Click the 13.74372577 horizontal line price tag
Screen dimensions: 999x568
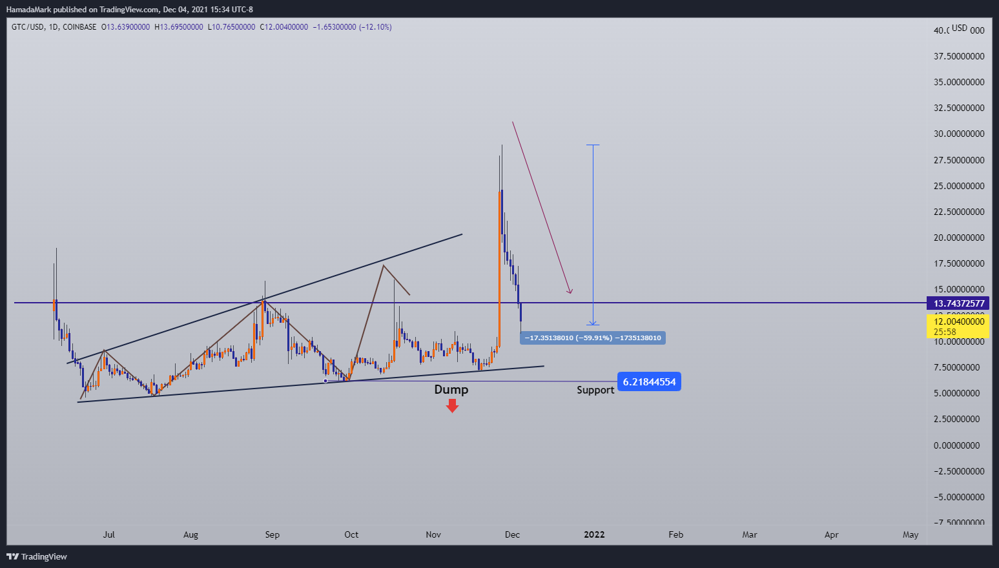(958, 303)
